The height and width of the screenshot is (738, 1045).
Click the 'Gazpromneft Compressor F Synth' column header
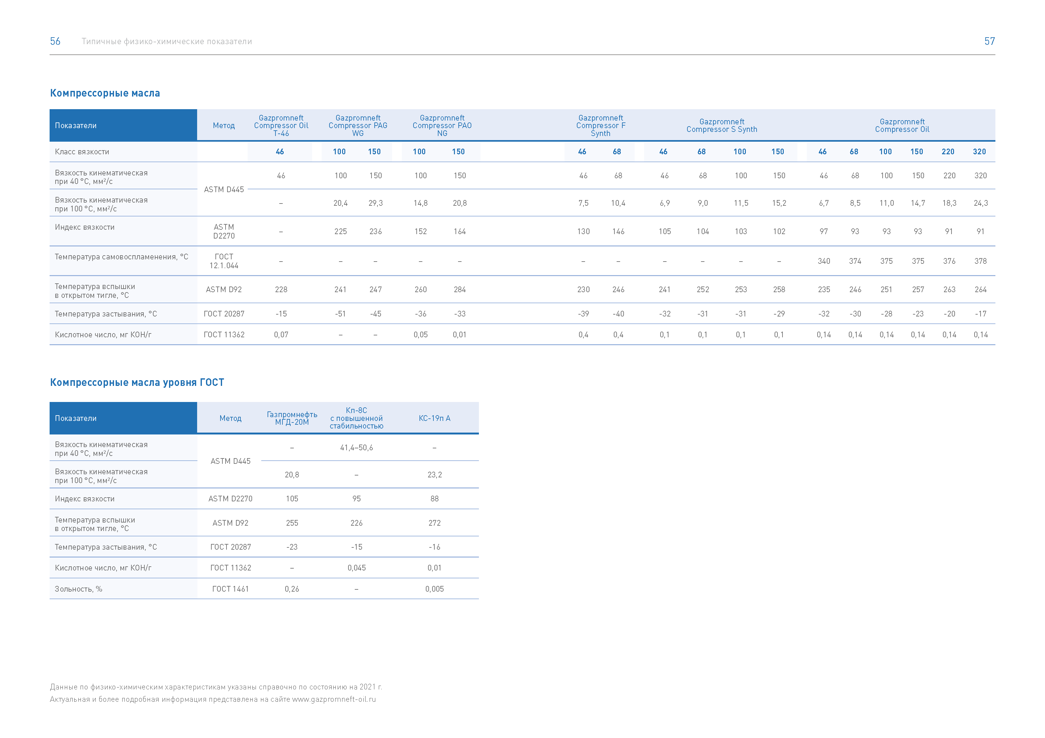(601, 126)
